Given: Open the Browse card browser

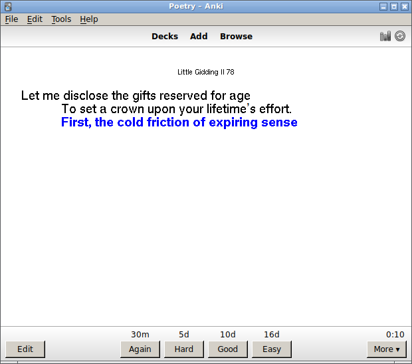Looking at the screenshot, I should point(236,37).
